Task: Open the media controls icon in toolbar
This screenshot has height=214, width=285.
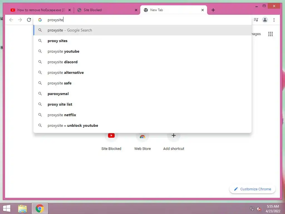Action: click(x=256, y=20)
